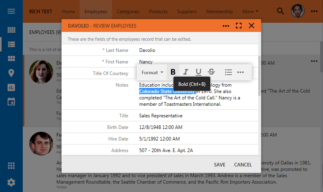Viewport: 323px width, 192px height.
Task: Open the More menu dropdown
Action: coord(250,12)
